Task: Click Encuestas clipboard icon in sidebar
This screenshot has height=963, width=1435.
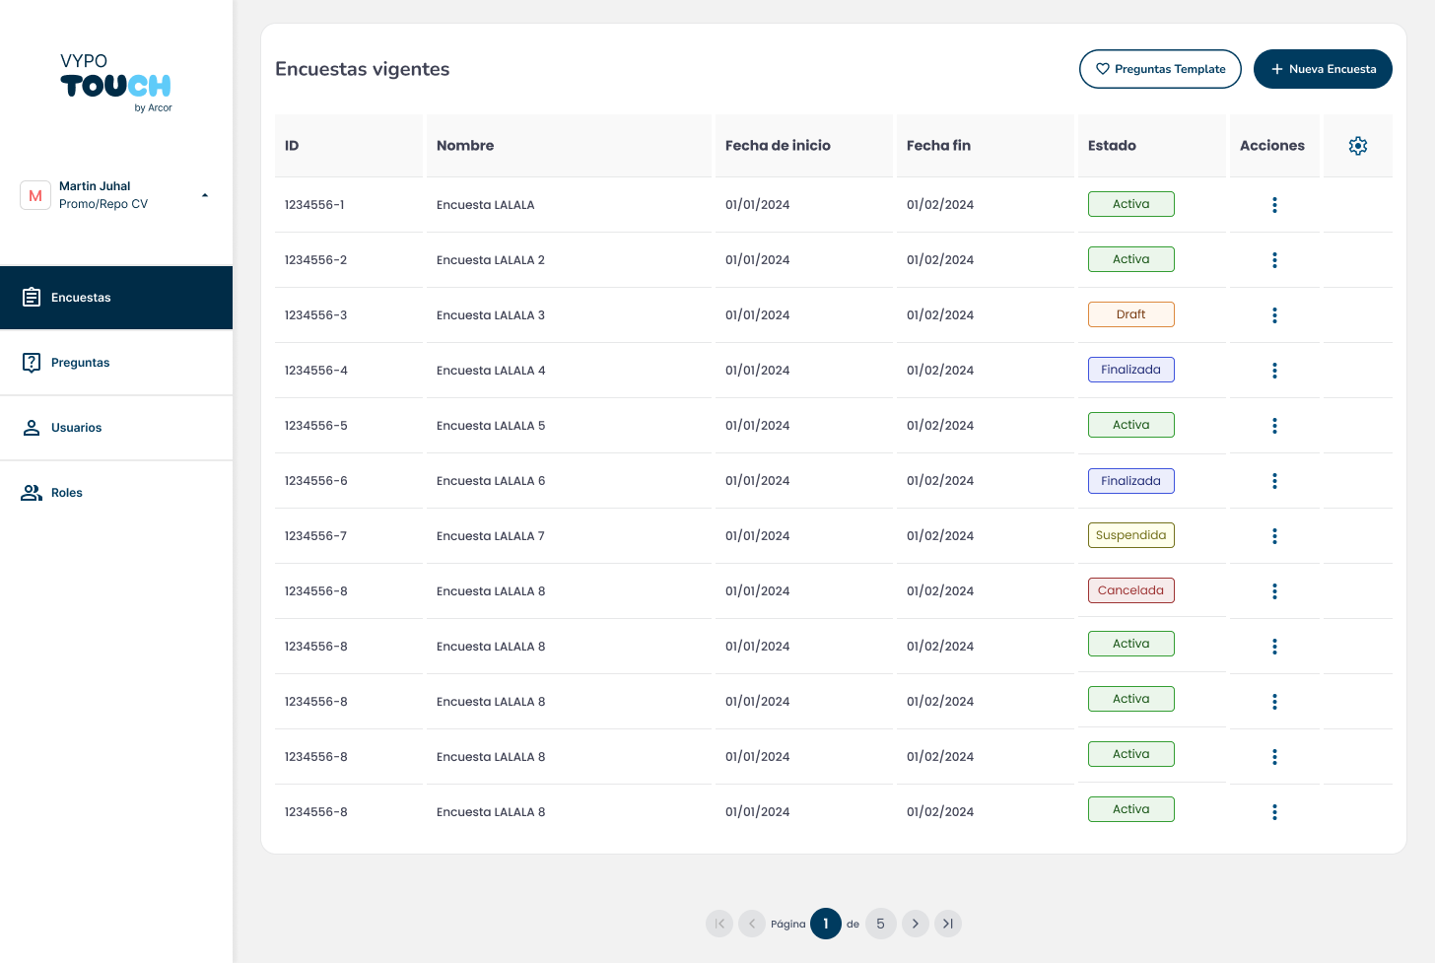Action: (x=32, y=297)
